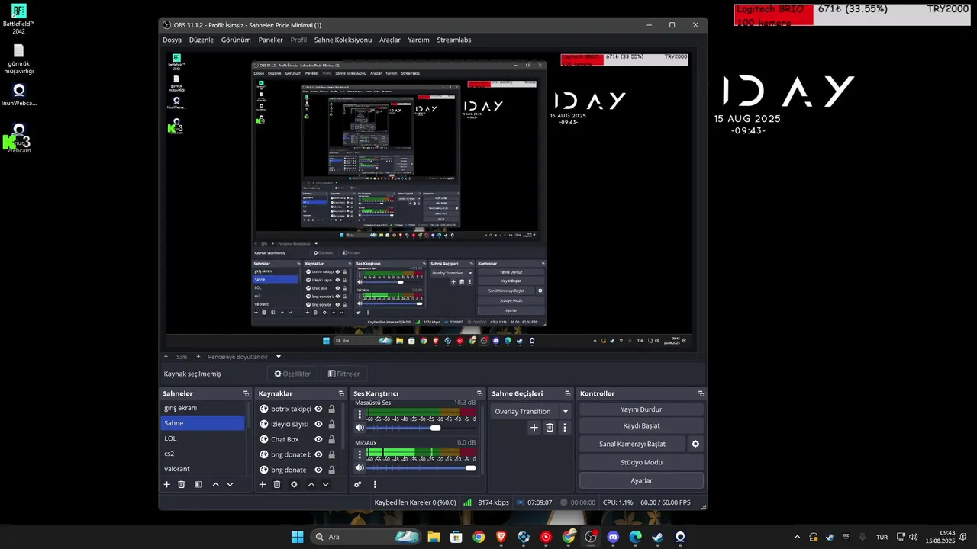This screenshot has width=977, height=549.
Task: Open the Dosya menu
Action: click(x=172, y=40)
